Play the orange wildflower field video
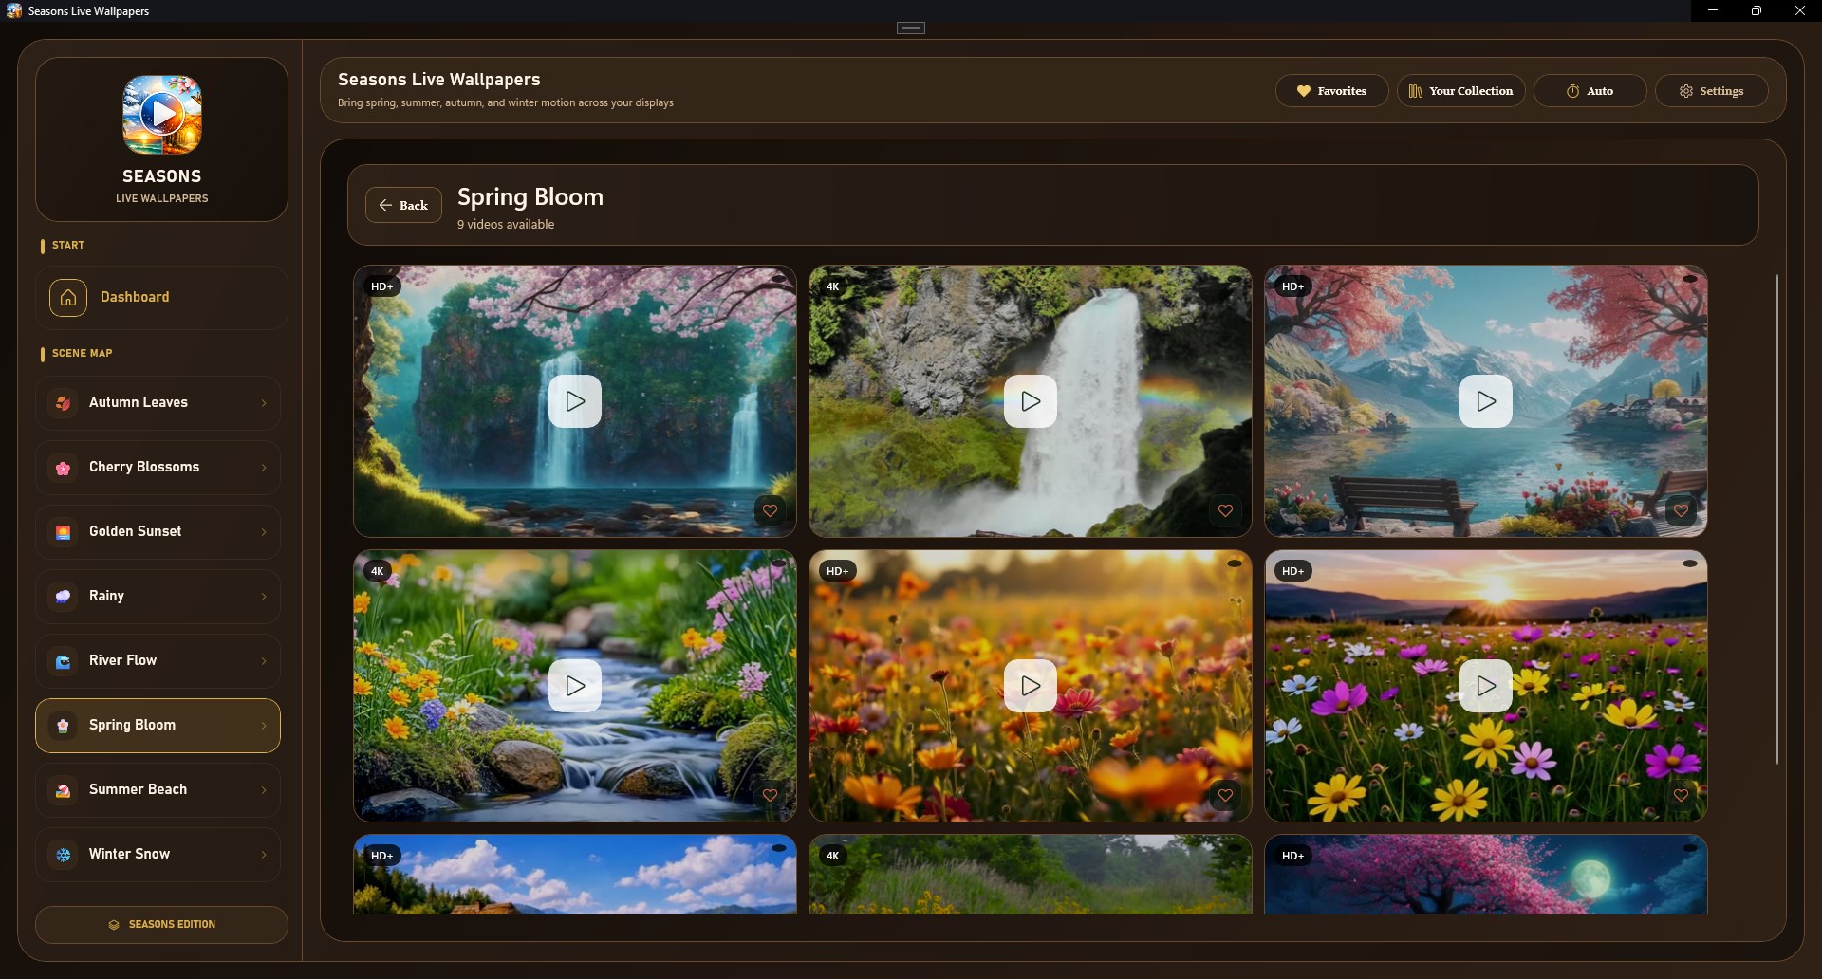The width and height of the screenshot is (1822, 979). click(x=1031, y=686)
